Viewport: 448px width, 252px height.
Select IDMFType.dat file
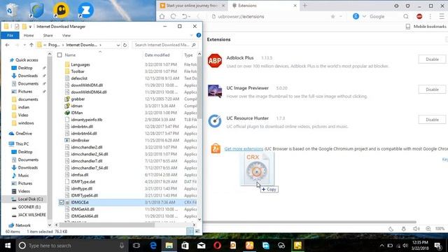click(83, 182)
